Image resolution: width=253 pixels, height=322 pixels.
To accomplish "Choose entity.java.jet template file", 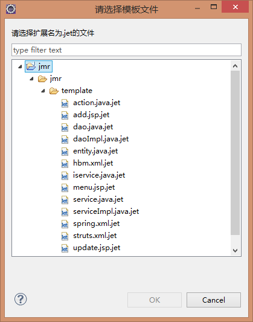I will [95, 151].
